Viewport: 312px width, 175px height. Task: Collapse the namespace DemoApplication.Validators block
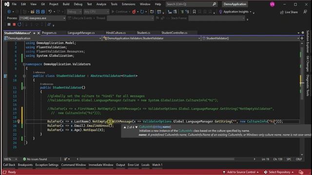(x=24, y=64)
